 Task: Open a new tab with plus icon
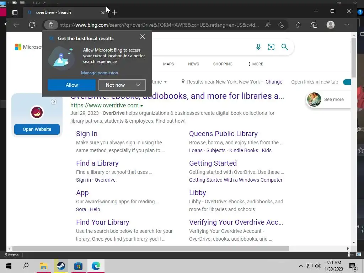pyautogui.click(x=115, y=12)
